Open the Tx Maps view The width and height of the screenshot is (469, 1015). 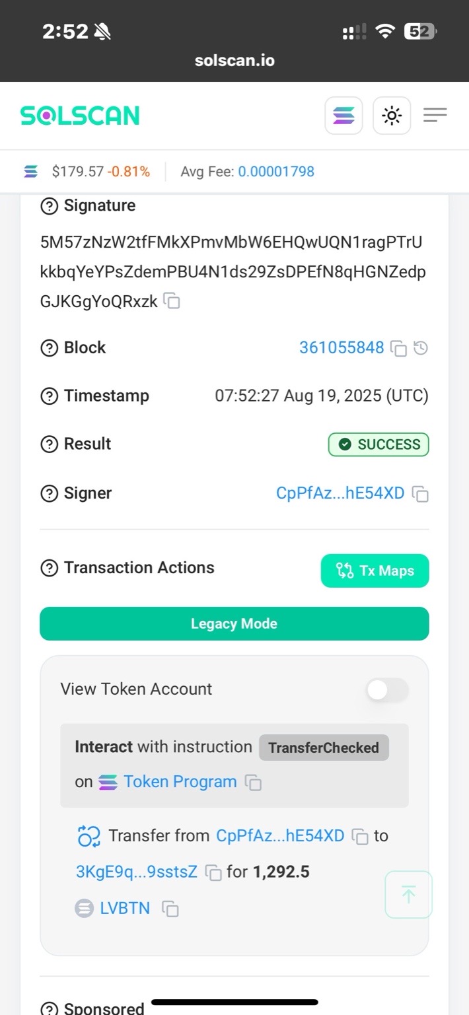(x=375, y=571)
